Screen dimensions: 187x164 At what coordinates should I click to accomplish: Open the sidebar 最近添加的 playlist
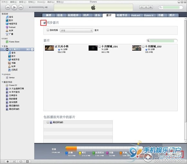pos(13,109)
